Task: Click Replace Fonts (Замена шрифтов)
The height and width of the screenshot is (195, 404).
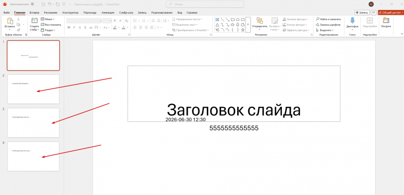Action: pos(328,25)
